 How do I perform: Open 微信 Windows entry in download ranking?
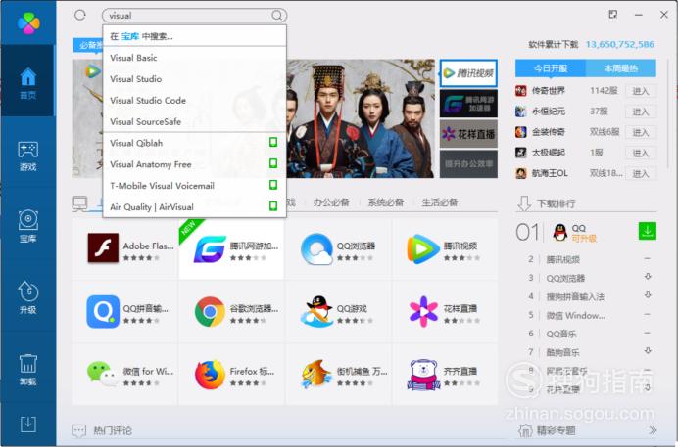tap(575, 315)
